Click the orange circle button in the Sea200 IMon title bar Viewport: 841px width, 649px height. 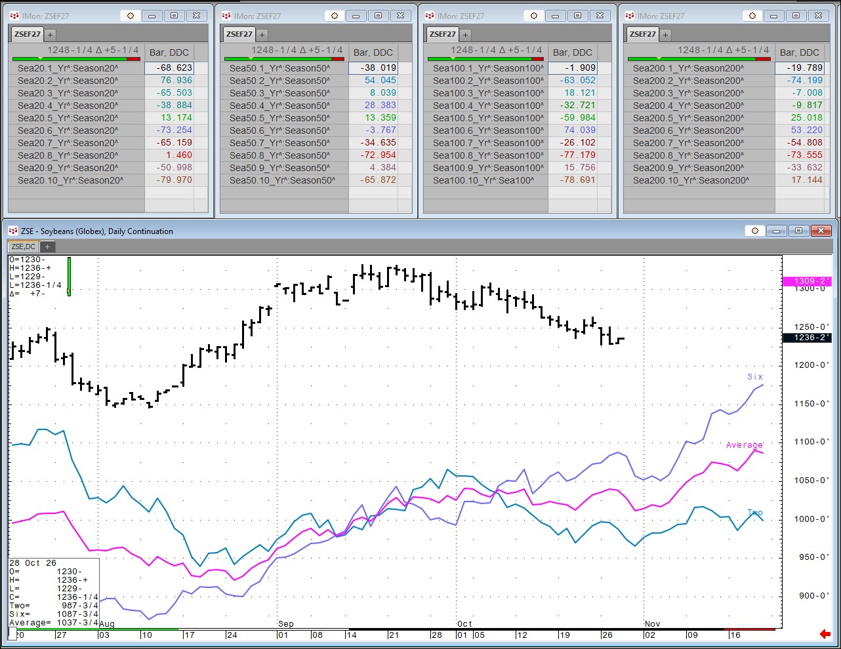point(752,16)
